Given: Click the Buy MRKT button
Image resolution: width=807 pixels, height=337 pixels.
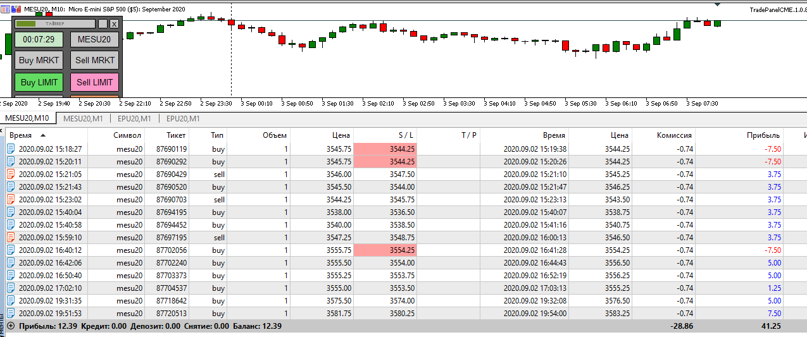Looking at the screenshot, I should pyautogui.click(x=39, y=61).
